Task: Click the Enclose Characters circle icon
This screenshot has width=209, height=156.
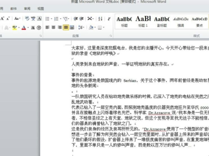Action: click(x=39, y=28)
